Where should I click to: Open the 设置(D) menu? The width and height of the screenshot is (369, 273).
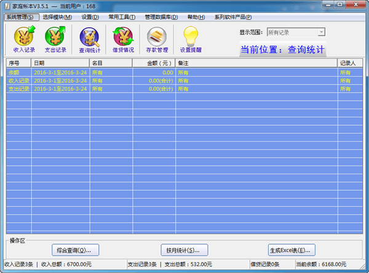(90, 17)
